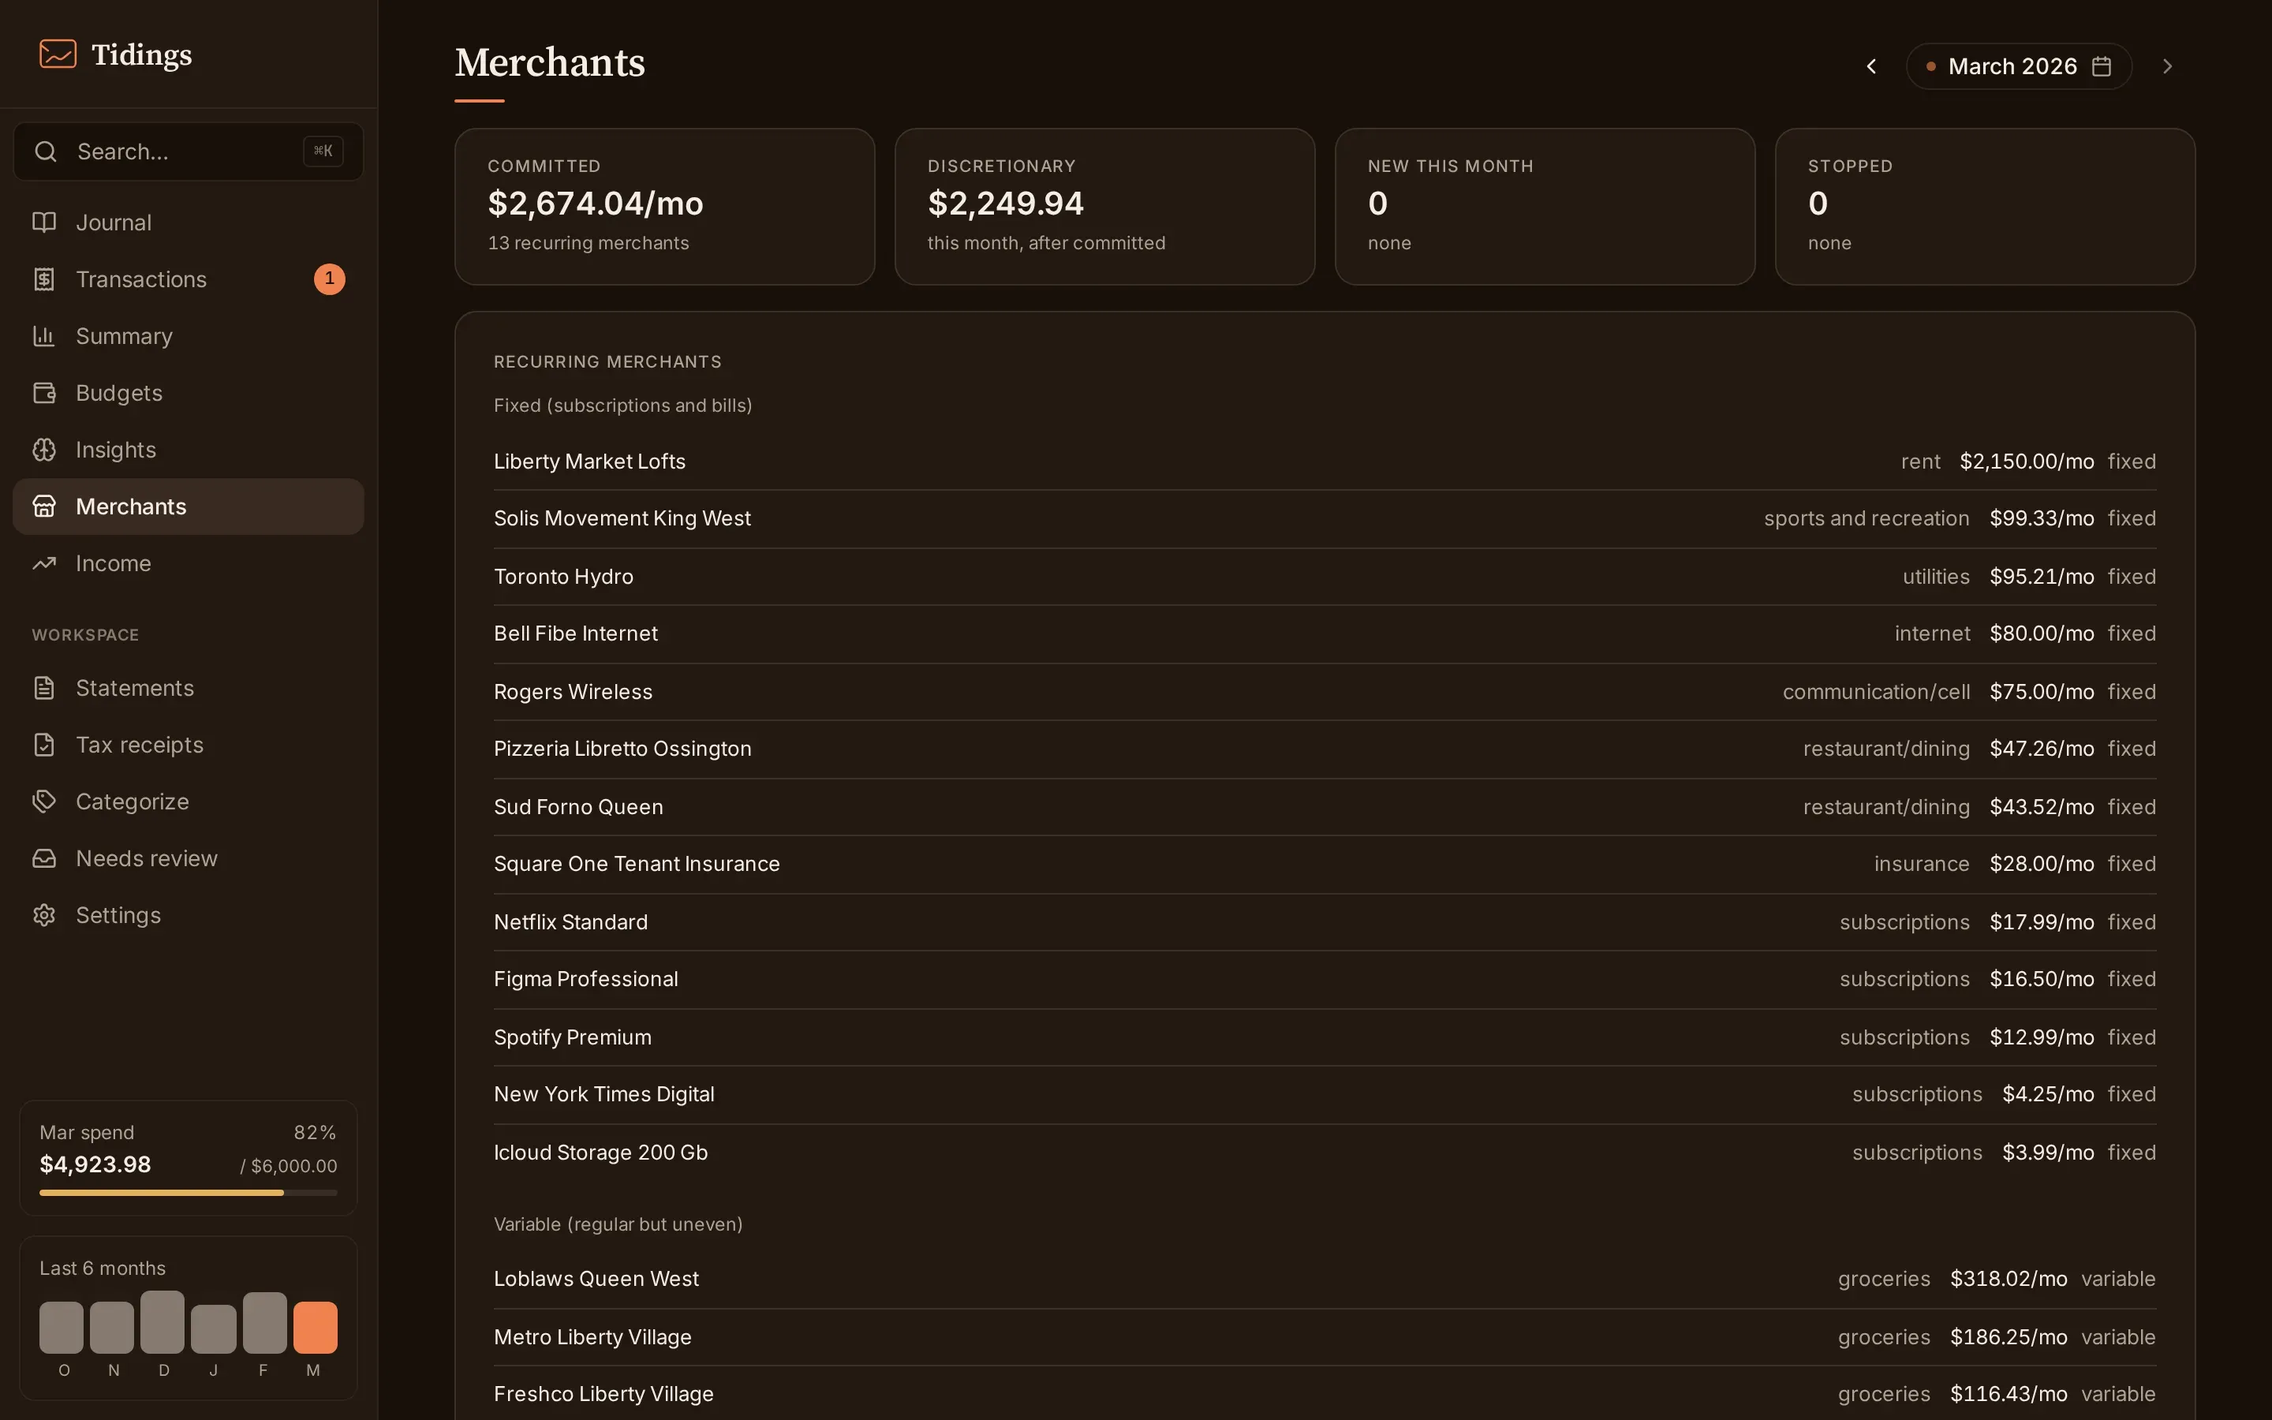Image resolution: width=2272 pixels, height=1420 pixels.
Task: Select the Rogers Wireless merchant
Action: [1325, 692]
